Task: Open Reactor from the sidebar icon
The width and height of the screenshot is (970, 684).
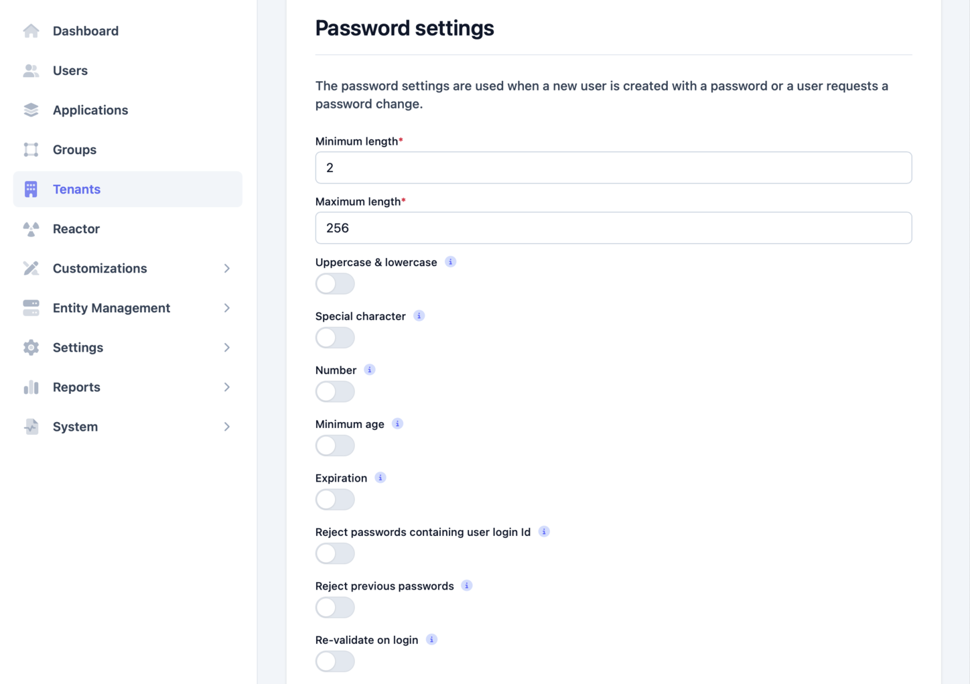Action: (x=31, y=228)
